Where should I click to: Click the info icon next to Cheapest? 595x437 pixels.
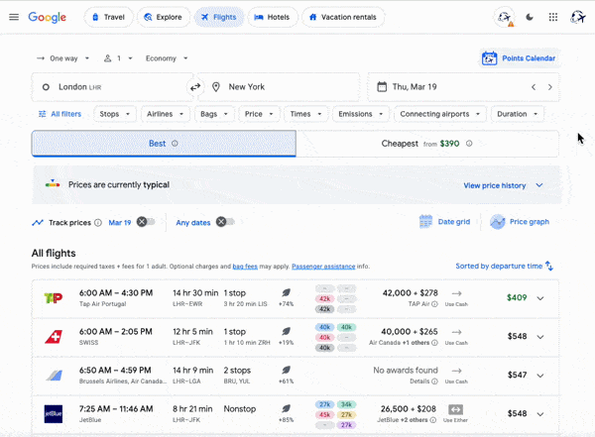469,144
